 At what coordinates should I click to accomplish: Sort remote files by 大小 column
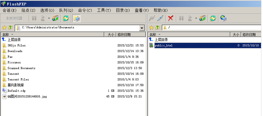pos(236,35)
